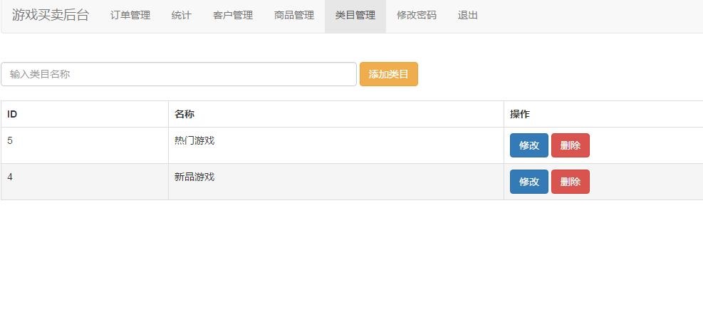Edit the 热门游戏 category with 修改
This screenshot has width=703, height=332.
coord(529,145)
